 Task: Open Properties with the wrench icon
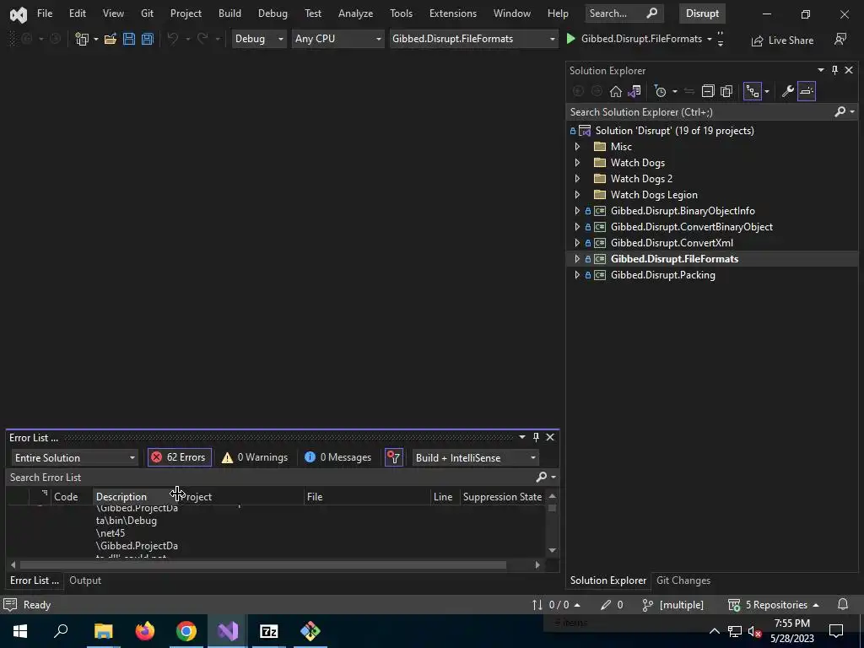tap(788, 91)
